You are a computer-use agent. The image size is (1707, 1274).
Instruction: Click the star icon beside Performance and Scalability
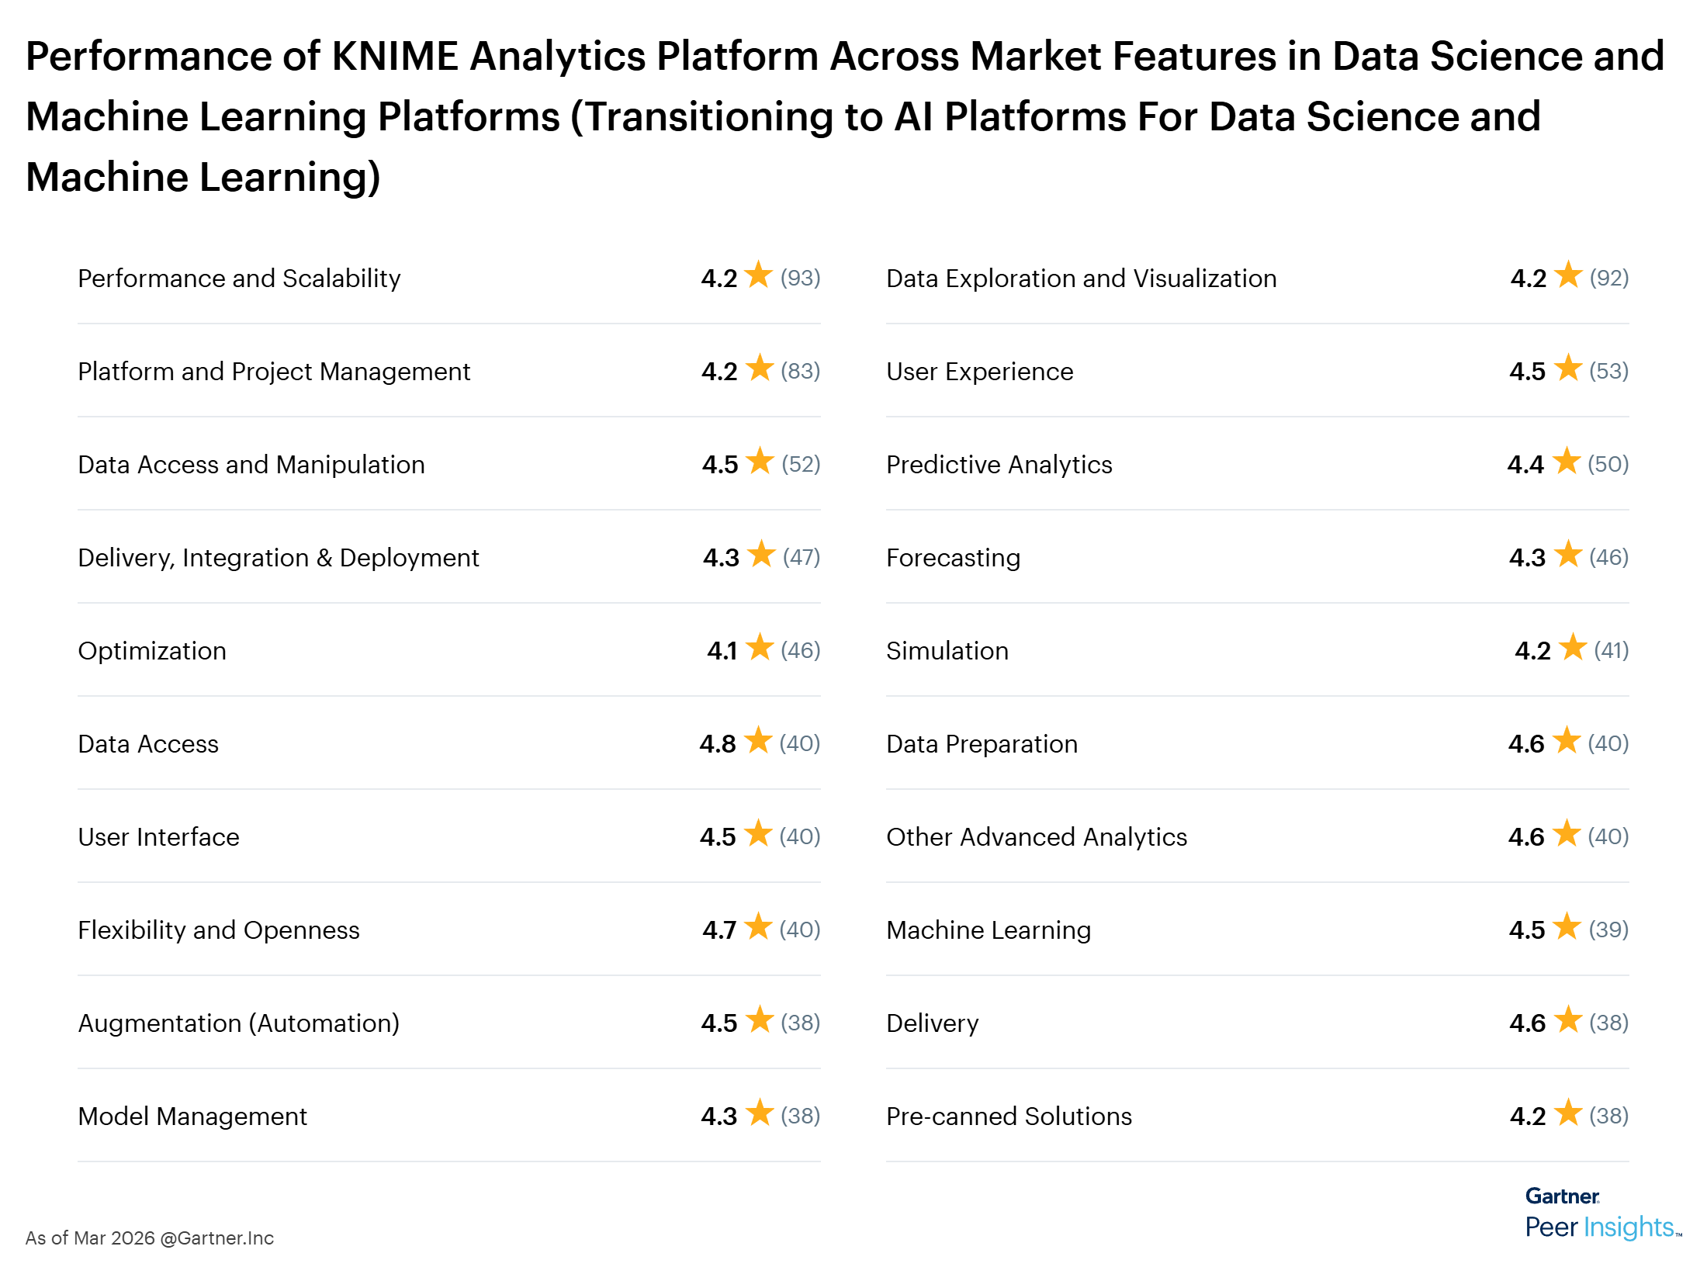(759, 277)
